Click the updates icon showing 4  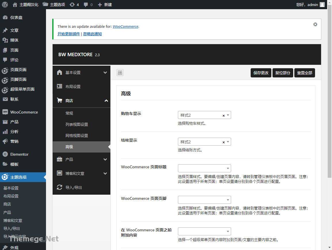point(72,5)
